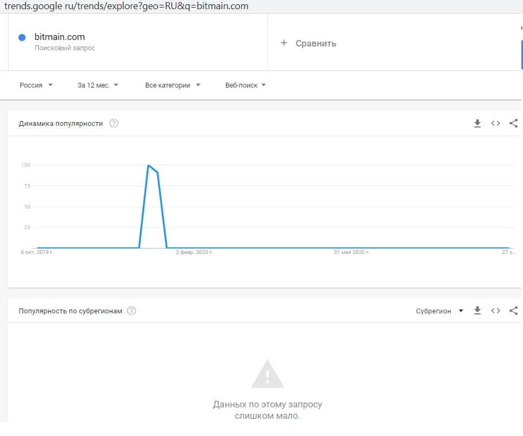Image resolution: width=523 pixels, height=436 pixels.
Task: Click the 'Данных по этому запросу слишком мало' message
Action: point(267,410)
